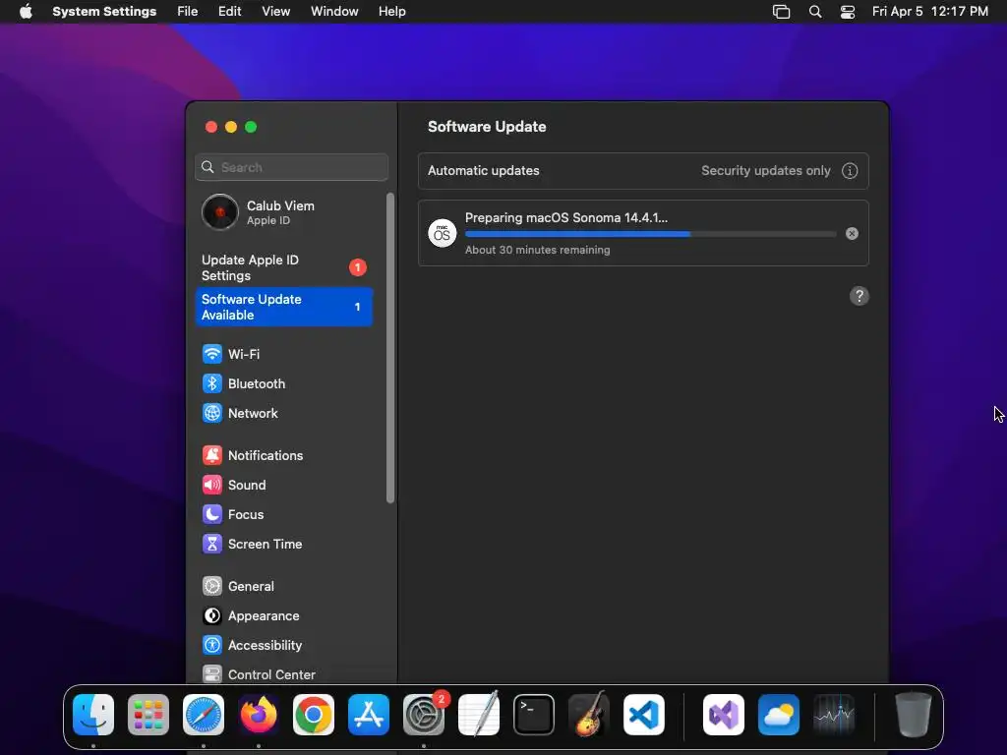Launch Visual Studio Code from the Dock
Viewport: 1007px width, 755px height.
pos(644,715)
